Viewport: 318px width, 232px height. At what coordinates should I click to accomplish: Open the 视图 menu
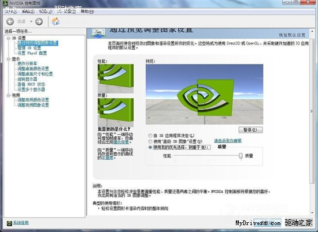(x=46, y=12)
